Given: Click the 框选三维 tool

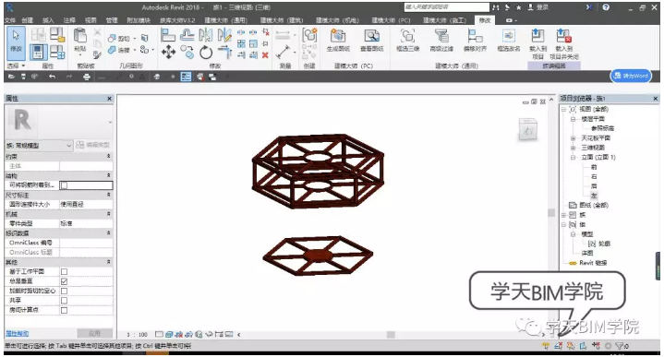Looking at the screenshot, I should coord(407,40).
